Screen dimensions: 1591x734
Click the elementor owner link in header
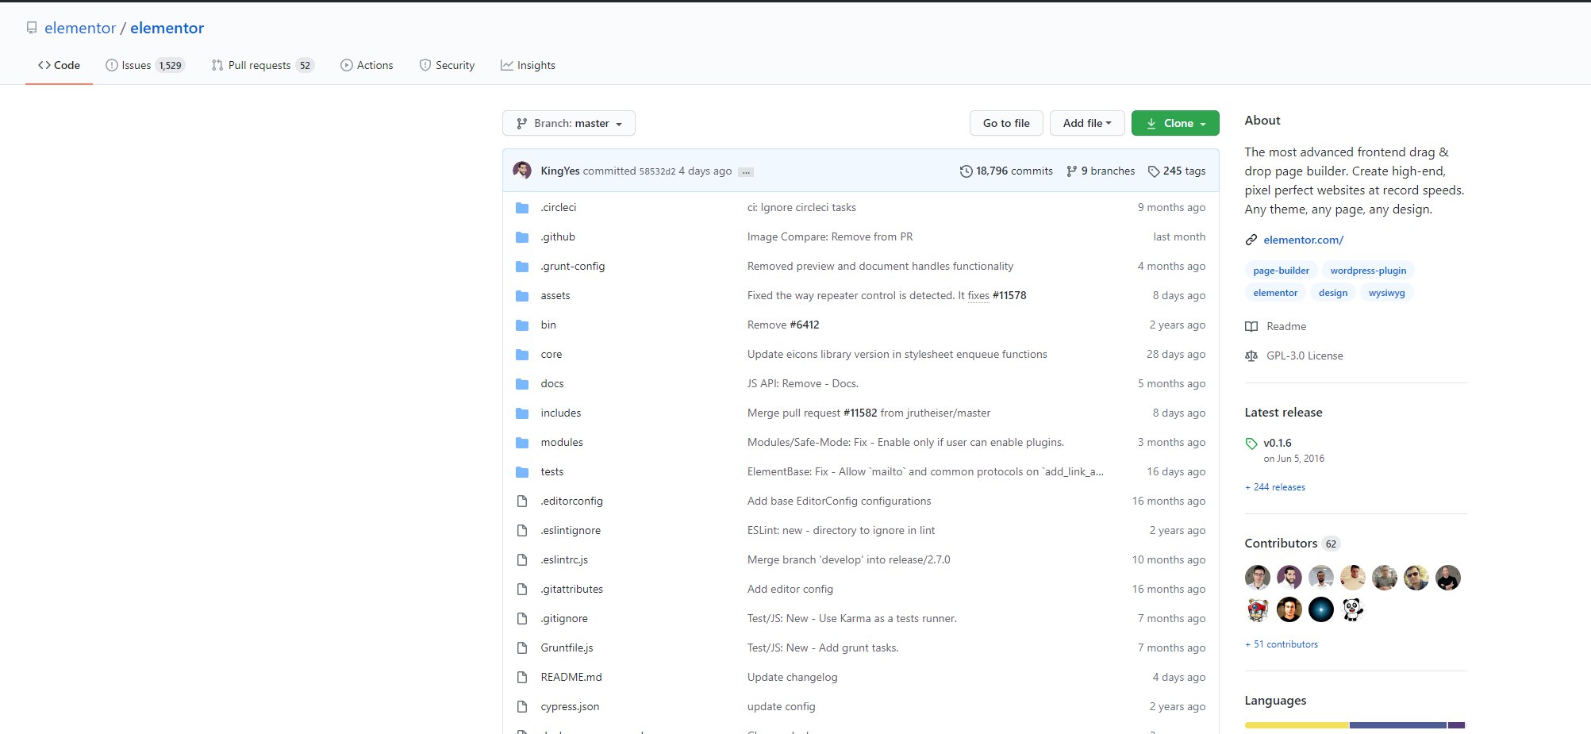click(80, 28)
